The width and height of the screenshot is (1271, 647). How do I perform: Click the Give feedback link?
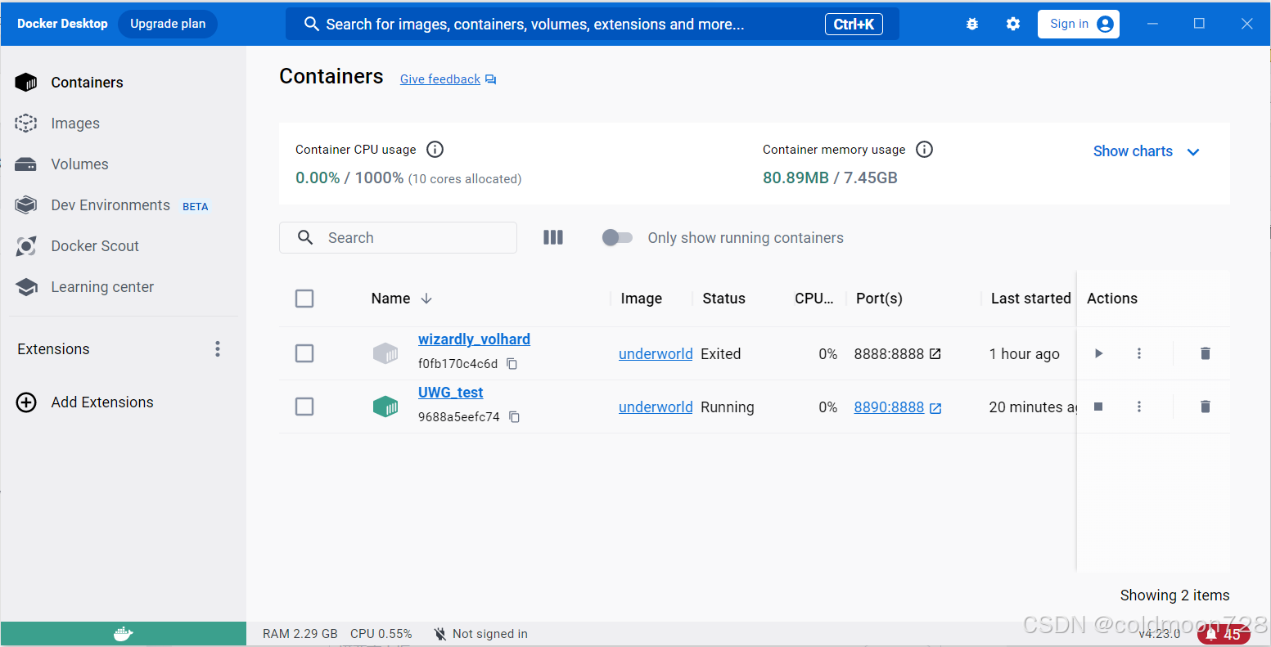point(439,79)
